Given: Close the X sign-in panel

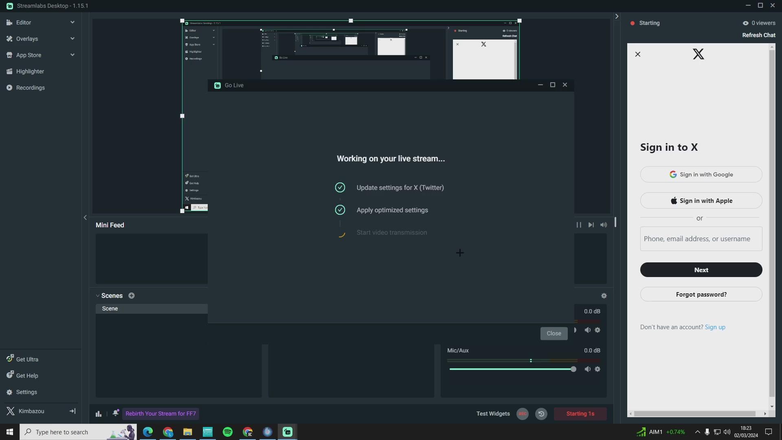Looking at the screenshot, I should (x=638, y=54).
